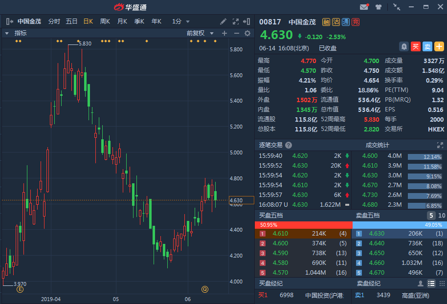This screenshot has height=304, width=447.
Task: Click the 52周最高 value 5.830
Action: (x=372, y=119)
